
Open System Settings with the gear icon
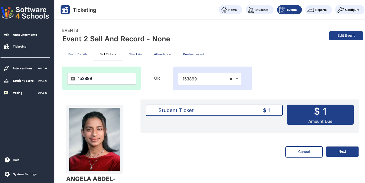tap(7, 174)
